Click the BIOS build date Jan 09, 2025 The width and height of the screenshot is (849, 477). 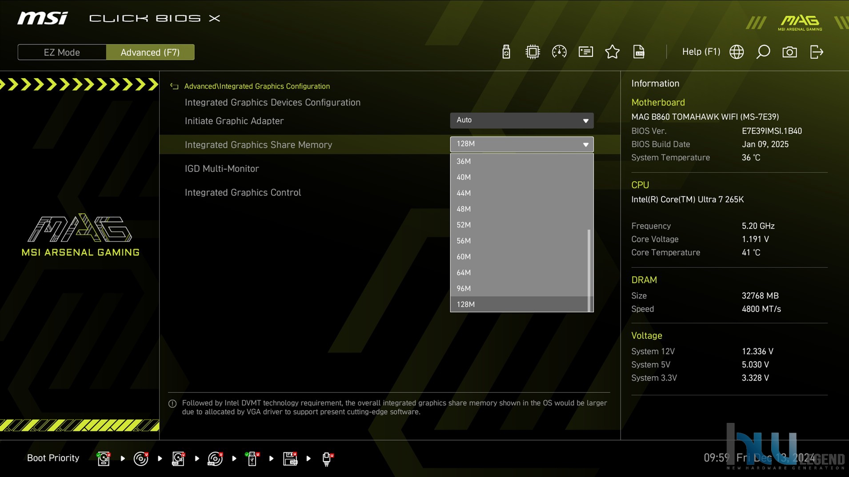point(765,144)
